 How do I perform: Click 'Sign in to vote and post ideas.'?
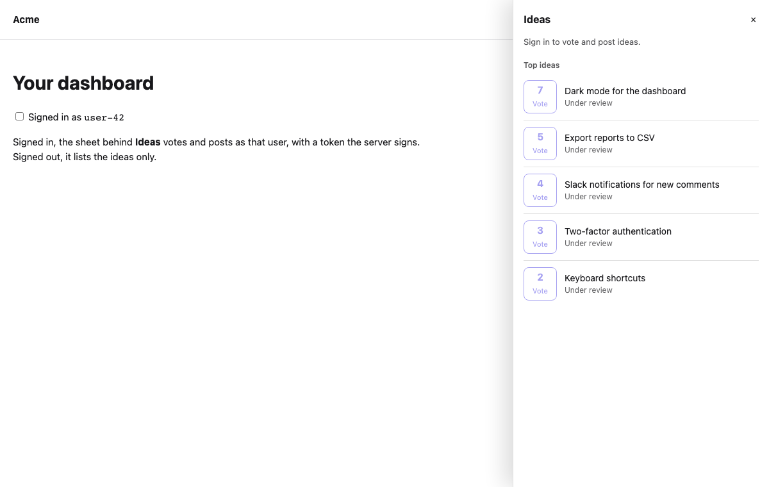coord(582,42)
